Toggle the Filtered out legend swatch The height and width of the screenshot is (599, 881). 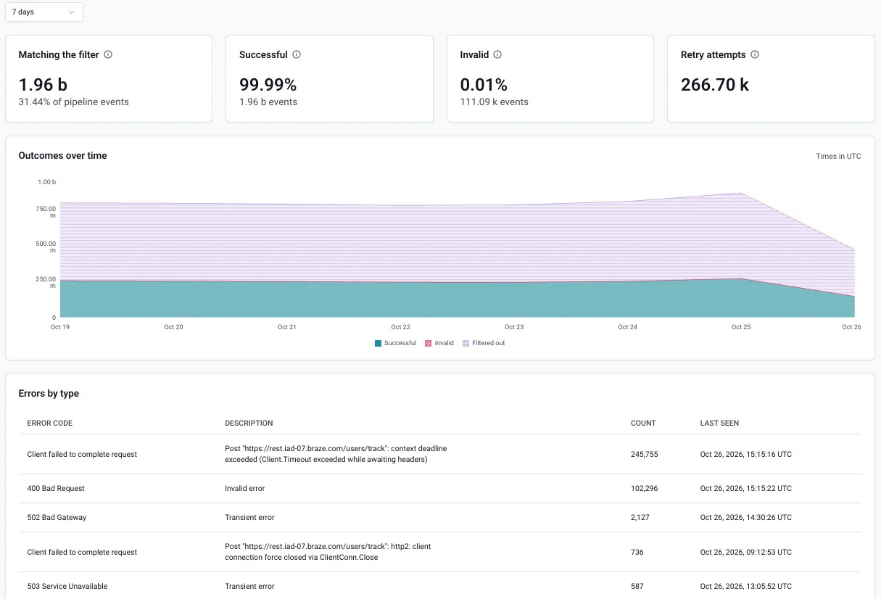click(x=466, y=343)
